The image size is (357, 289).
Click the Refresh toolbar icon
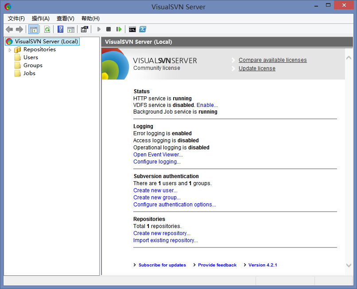(x=47, y=29)
